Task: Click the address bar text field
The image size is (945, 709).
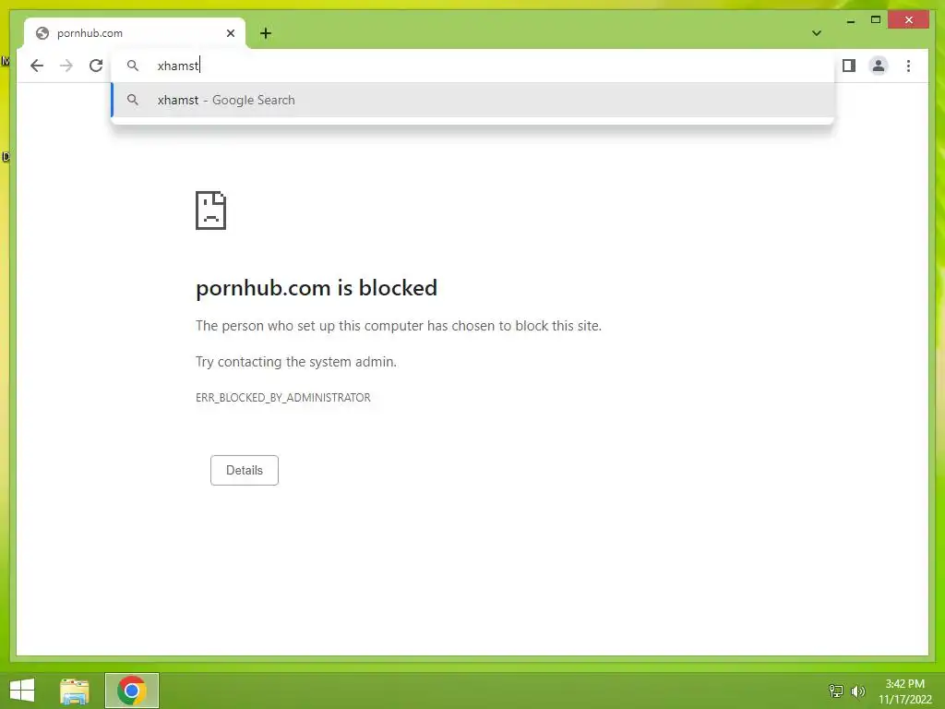Action: coord(473,66)
